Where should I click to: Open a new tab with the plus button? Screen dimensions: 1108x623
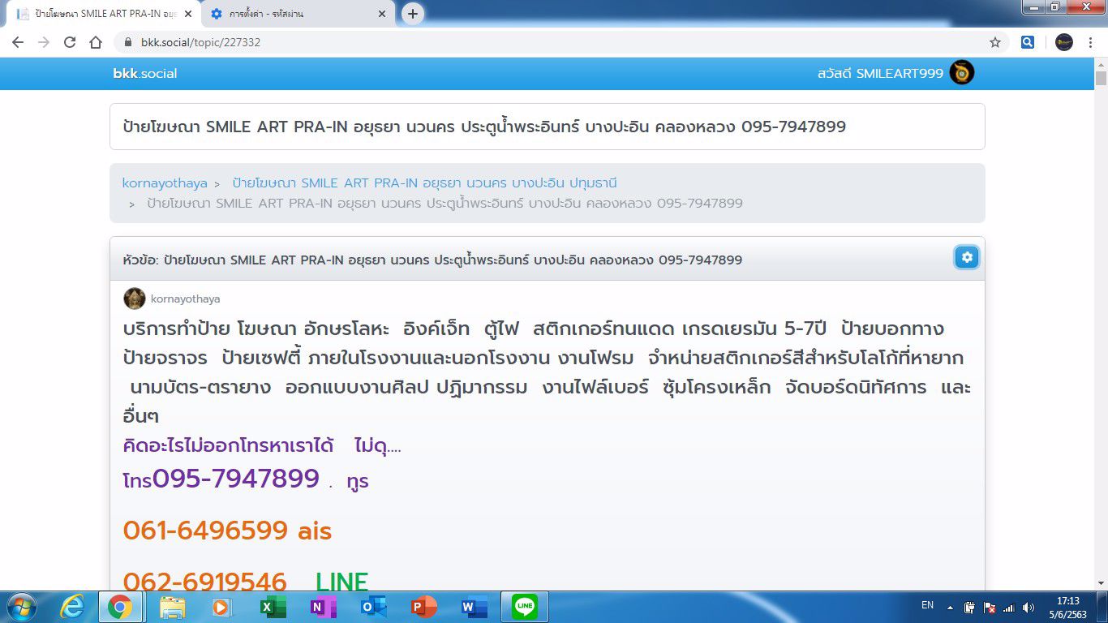point(413,14)
